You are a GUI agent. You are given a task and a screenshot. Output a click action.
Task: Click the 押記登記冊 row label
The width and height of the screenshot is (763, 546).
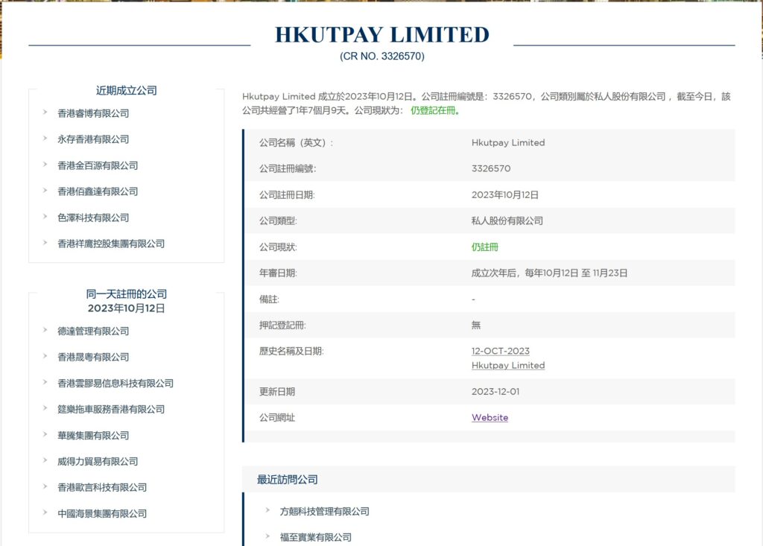point(282,325)
